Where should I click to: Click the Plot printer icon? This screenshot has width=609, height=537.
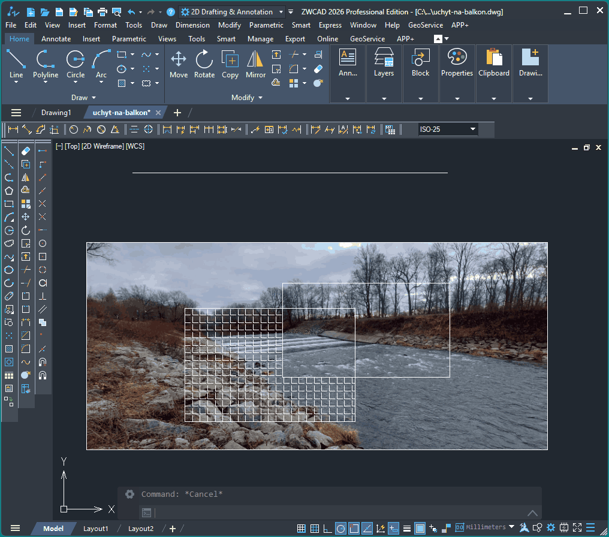coord(102,12)
